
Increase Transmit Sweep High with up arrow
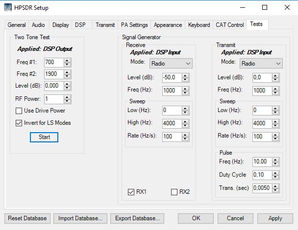[275, 122]
